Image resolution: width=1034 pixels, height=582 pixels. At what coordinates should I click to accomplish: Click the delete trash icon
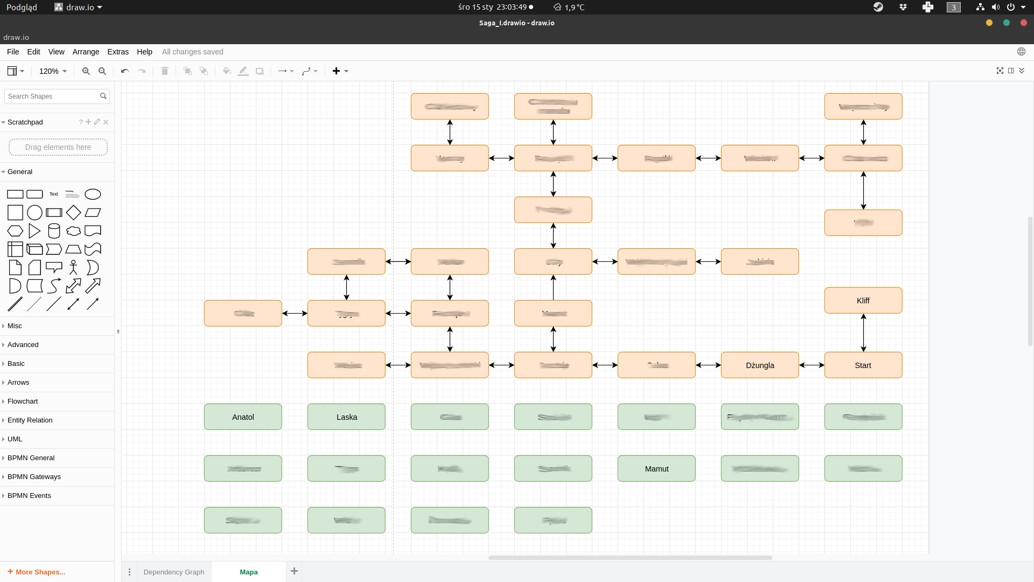pyautogui.click(x=165, y=71)
